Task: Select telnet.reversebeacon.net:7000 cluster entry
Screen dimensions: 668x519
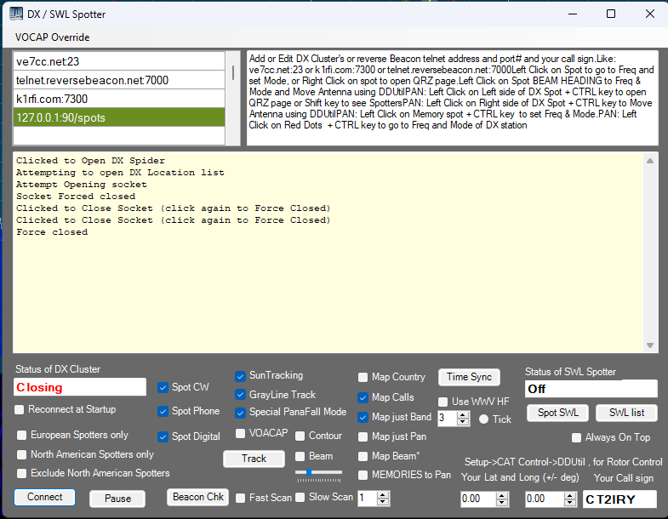Action: pyautogui.click(x=119, y=80)
